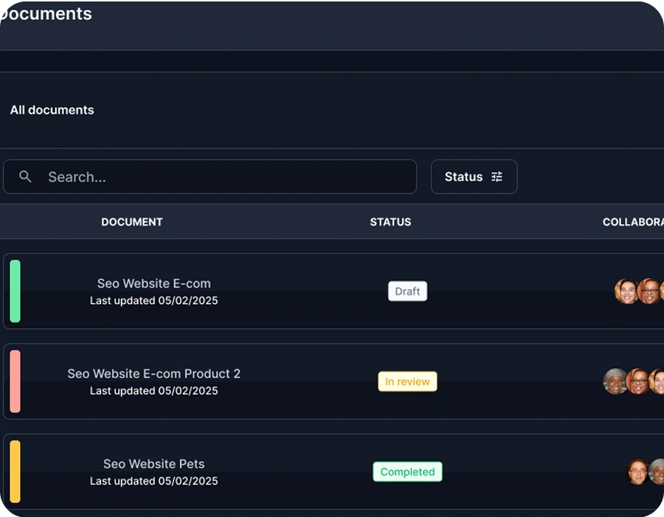Screen dimensions: 664x517
Task: Click the In review status badge
Action: click(x=407, y=381)
